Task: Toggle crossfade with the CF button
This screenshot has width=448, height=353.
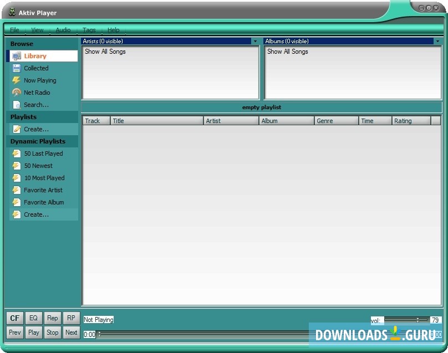Action: [14, 318]
